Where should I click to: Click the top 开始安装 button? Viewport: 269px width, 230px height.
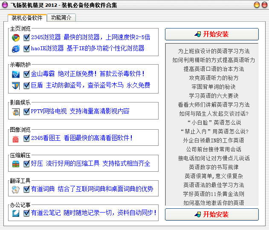(x=212, y=34)
